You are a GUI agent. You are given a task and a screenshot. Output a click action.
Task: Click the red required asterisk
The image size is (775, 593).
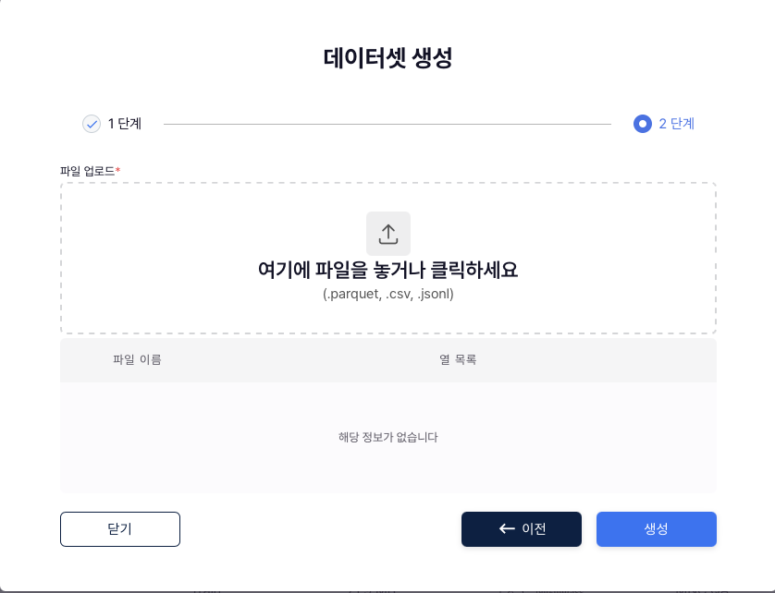(118, 170)
